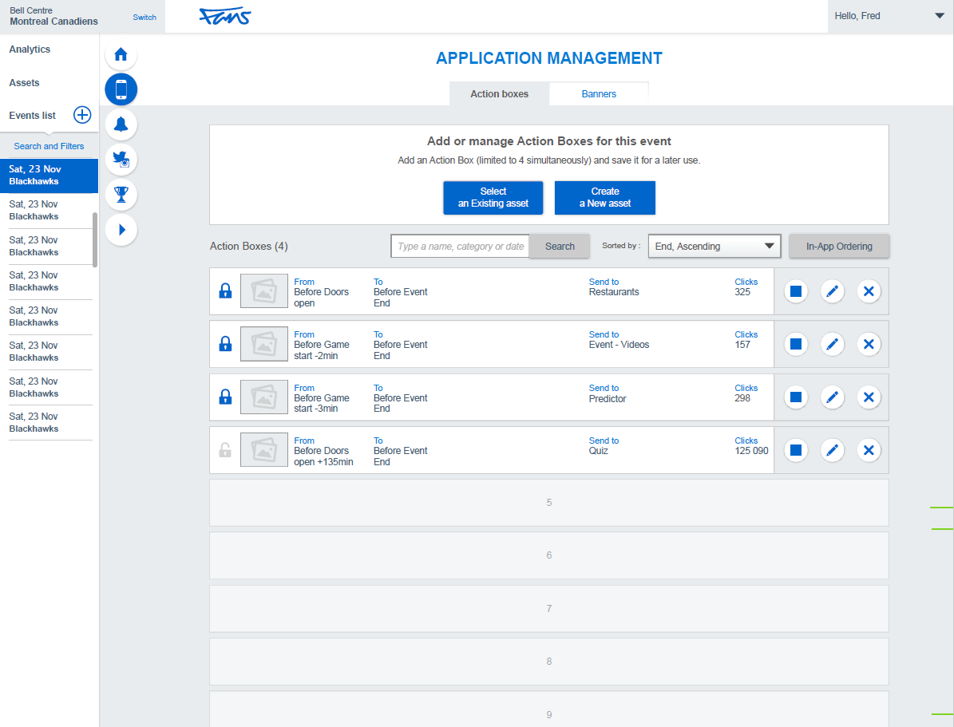This screenshot has height=727, width=954.
Task: Click Create a New asset button
Action: coord(605,198)
